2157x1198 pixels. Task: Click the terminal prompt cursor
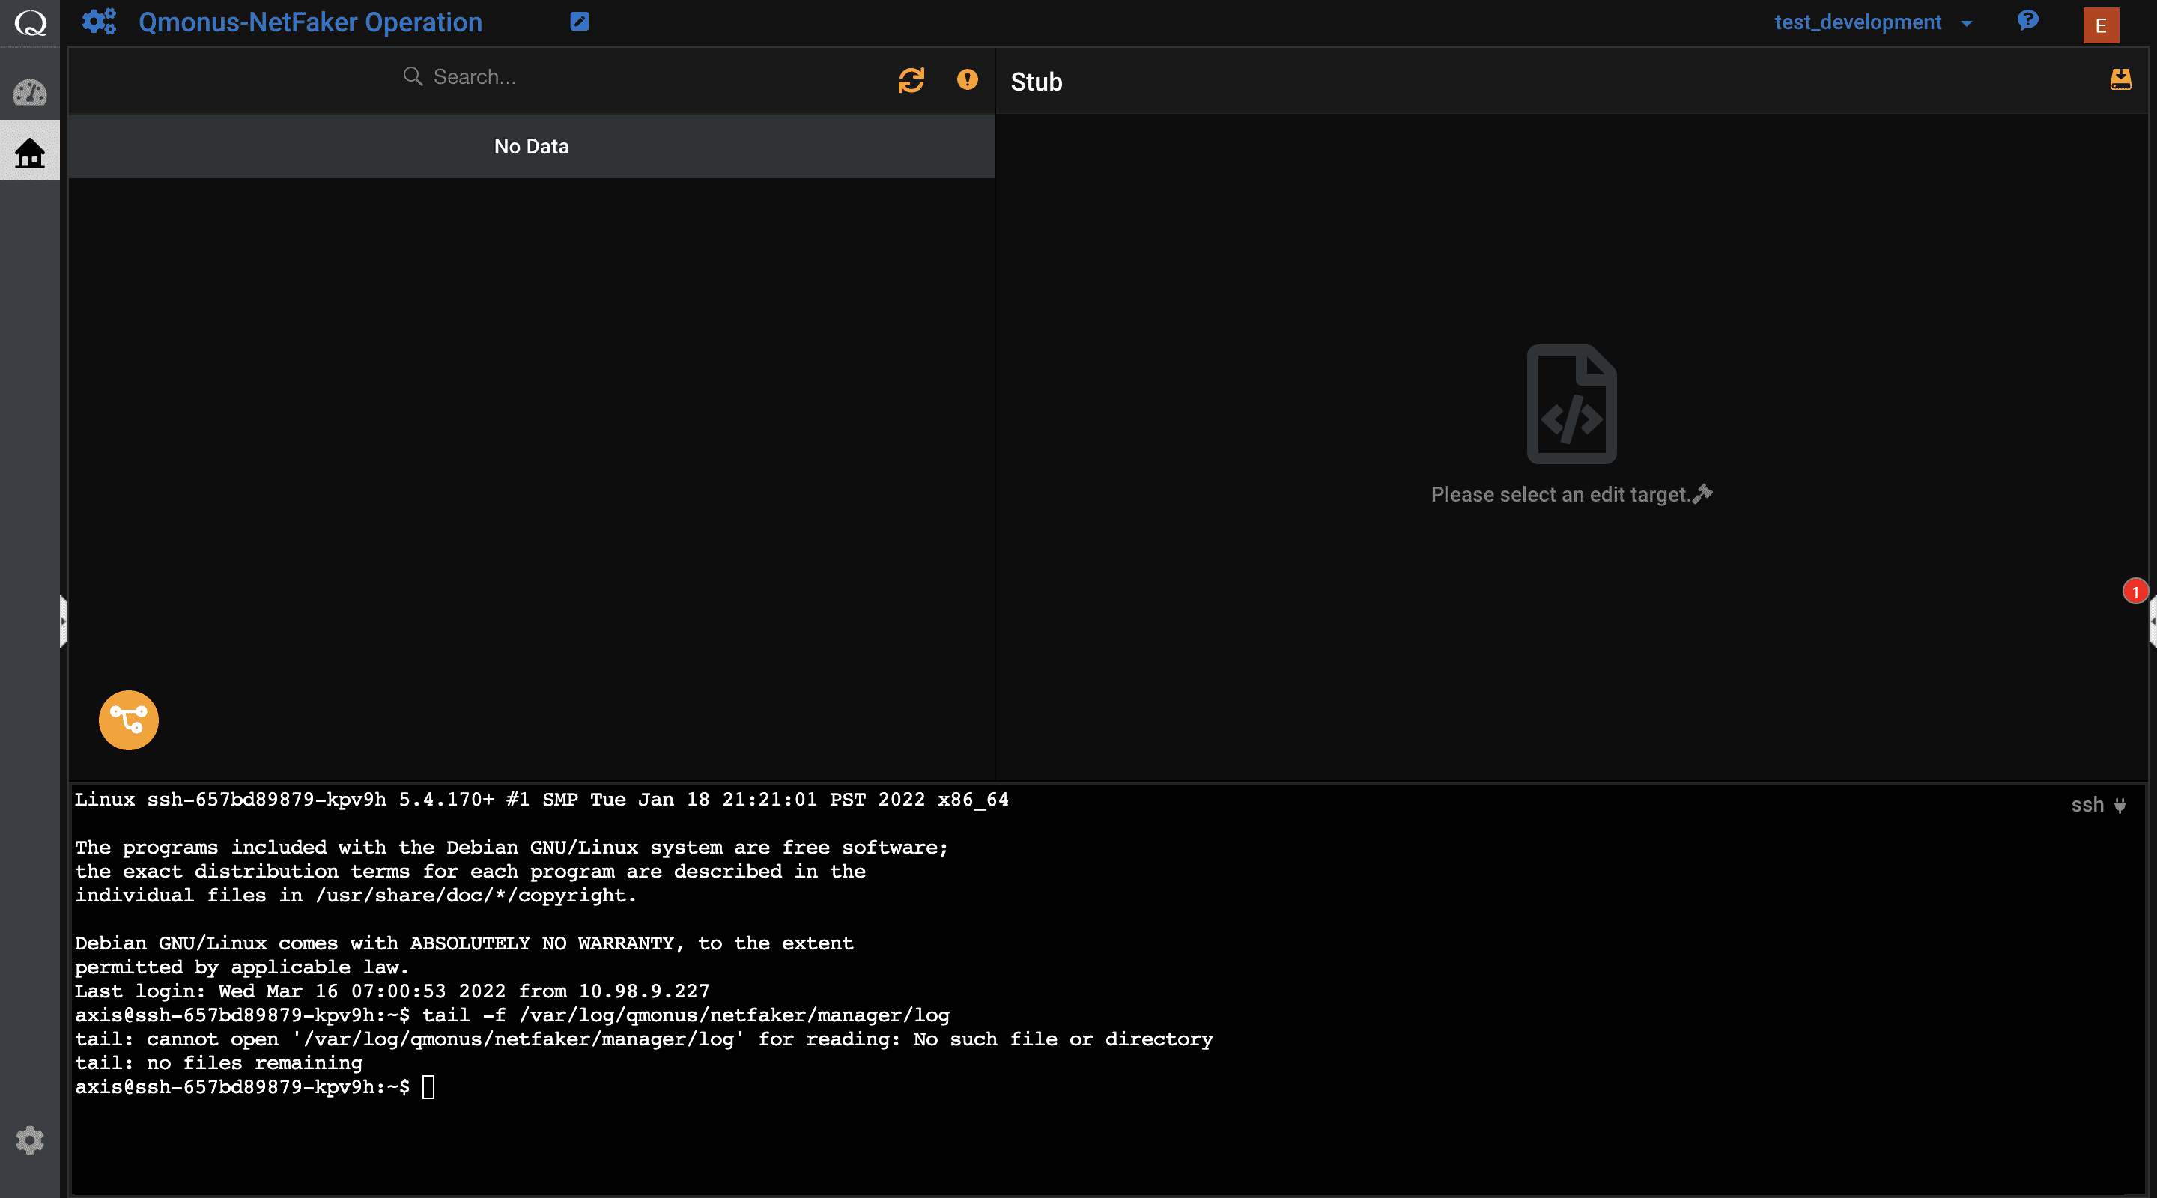pyautogui.click(x=428, y=1086)
